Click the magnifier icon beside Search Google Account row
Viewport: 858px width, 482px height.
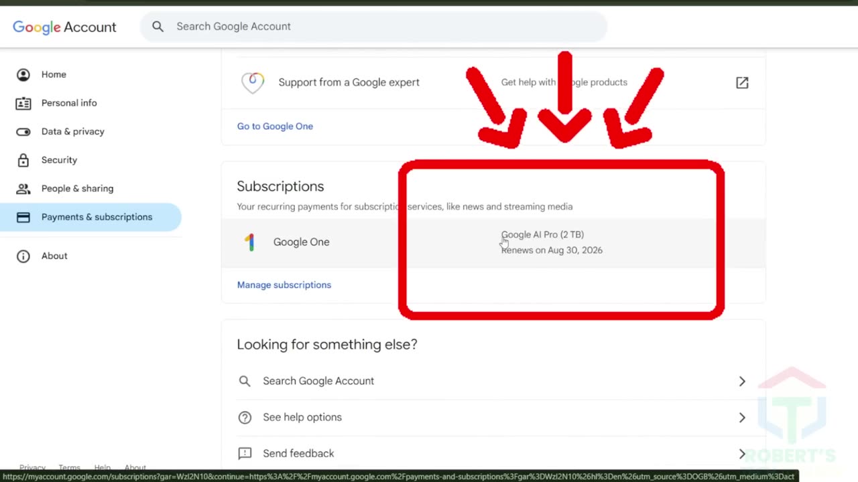pos(245,381)
